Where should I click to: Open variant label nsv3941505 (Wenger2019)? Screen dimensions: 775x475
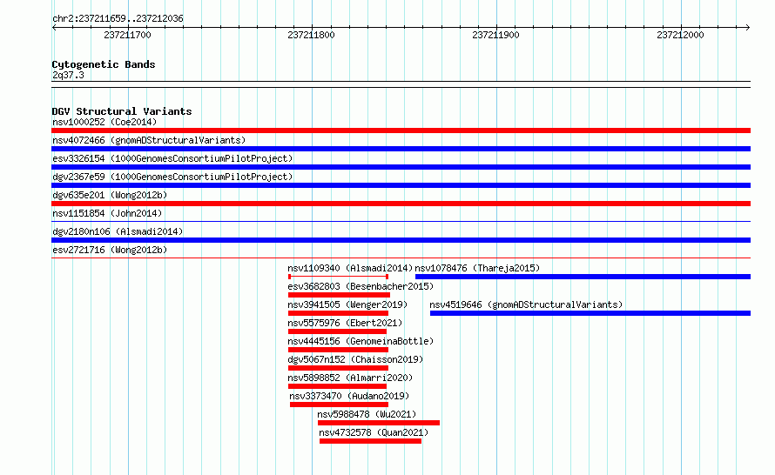347,304
